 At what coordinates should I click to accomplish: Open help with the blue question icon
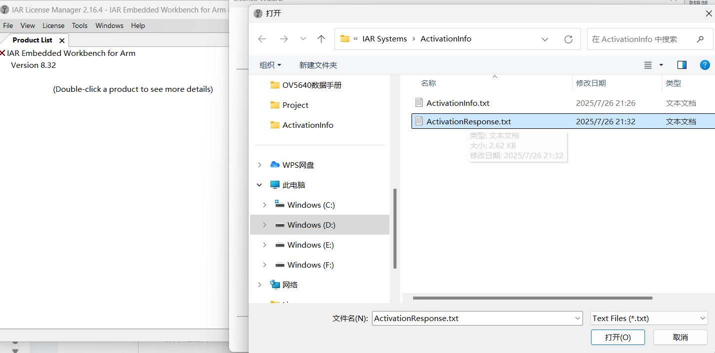click(x=704, y=65)
